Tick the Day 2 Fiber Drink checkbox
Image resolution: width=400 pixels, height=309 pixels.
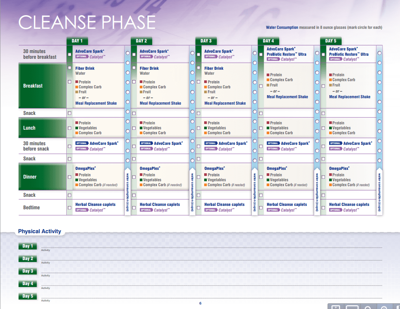click(x=134, y=68)
